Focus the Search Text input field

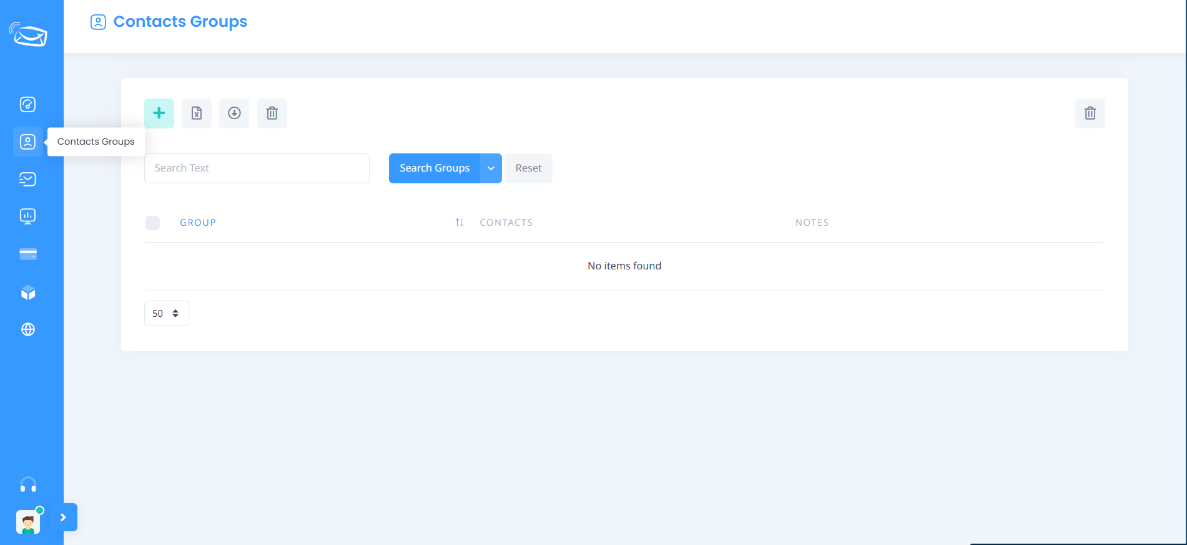tap(257, 168)
